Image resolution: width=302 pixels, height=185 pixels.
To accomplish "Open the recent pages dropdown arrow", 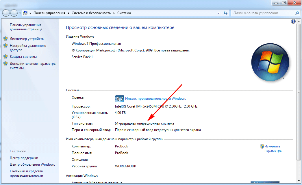I will tap(20, 13).
